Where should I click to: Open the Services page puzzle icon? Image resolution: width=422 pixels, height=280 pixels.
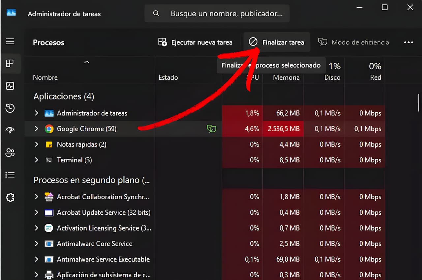[10, 197]
